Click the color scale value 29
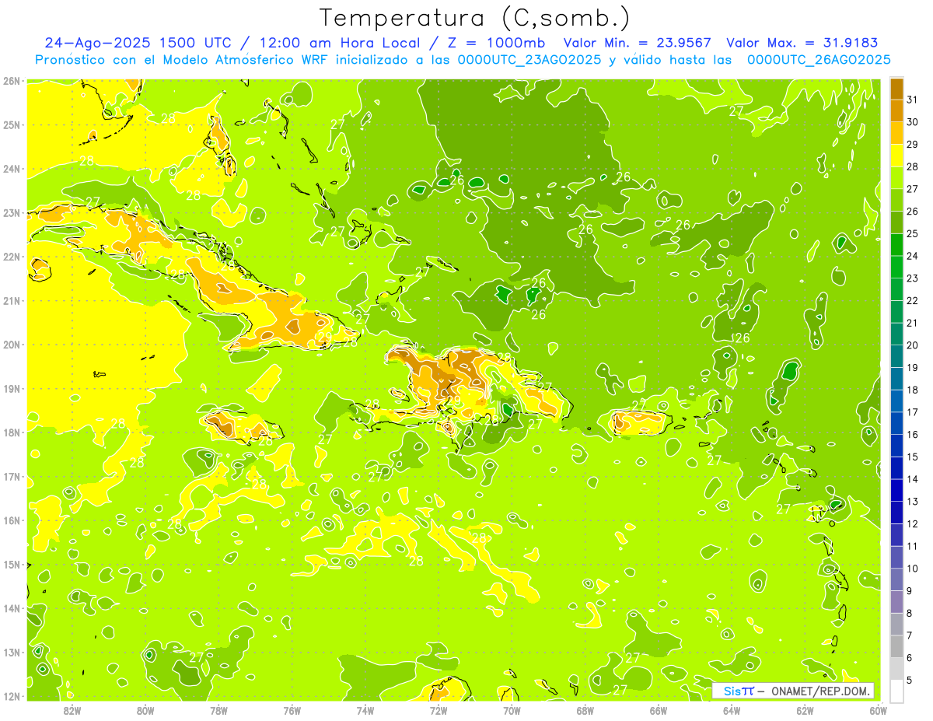 tap(912, 144)
